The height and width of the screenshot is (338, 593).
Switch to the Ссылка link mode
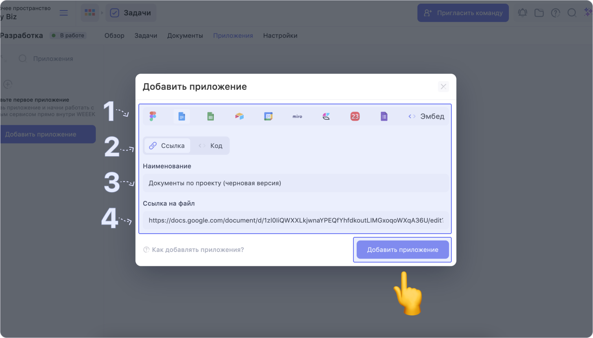(167, 146)
